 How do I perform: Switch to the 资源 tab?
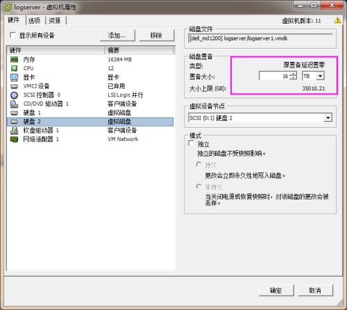(x=55, y=21)
